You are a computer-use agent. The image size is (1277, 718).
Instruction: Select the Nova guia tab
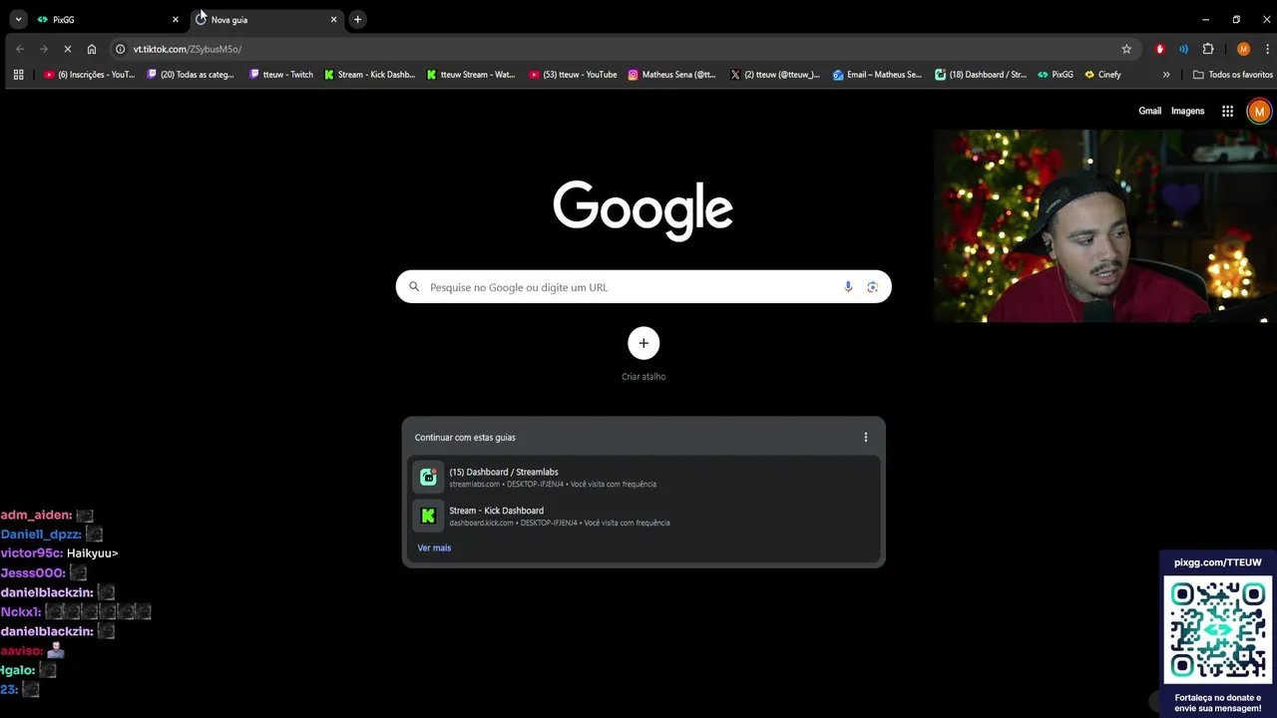coord(265,19)
